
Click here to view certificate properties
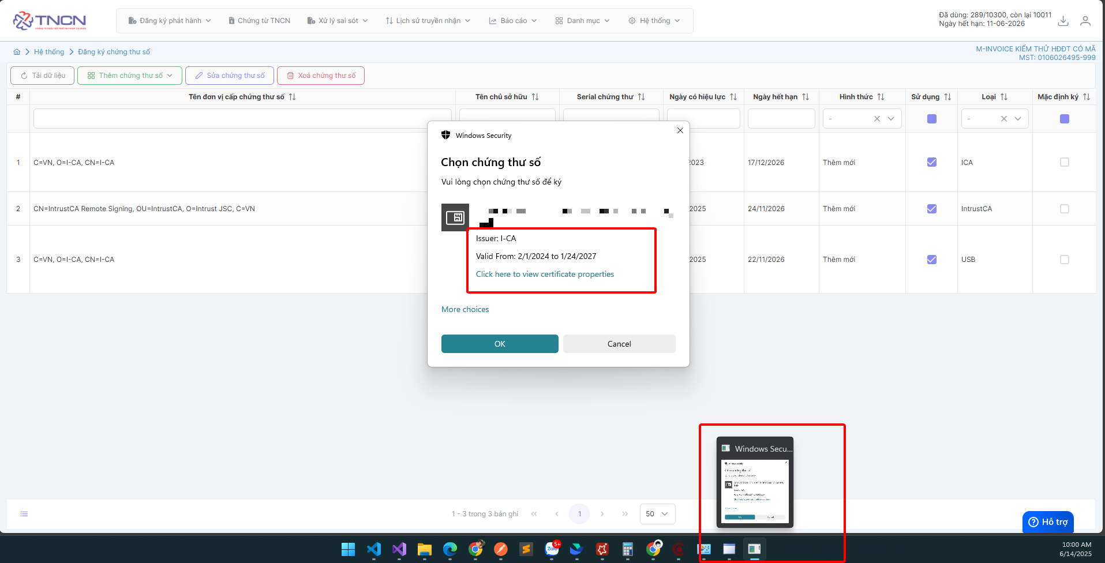pyautogui.click(x=545, y=275)
